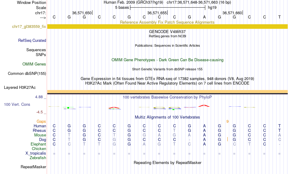Click the H3K27Ac Mark ENCODE title

[x=167, y=83]
